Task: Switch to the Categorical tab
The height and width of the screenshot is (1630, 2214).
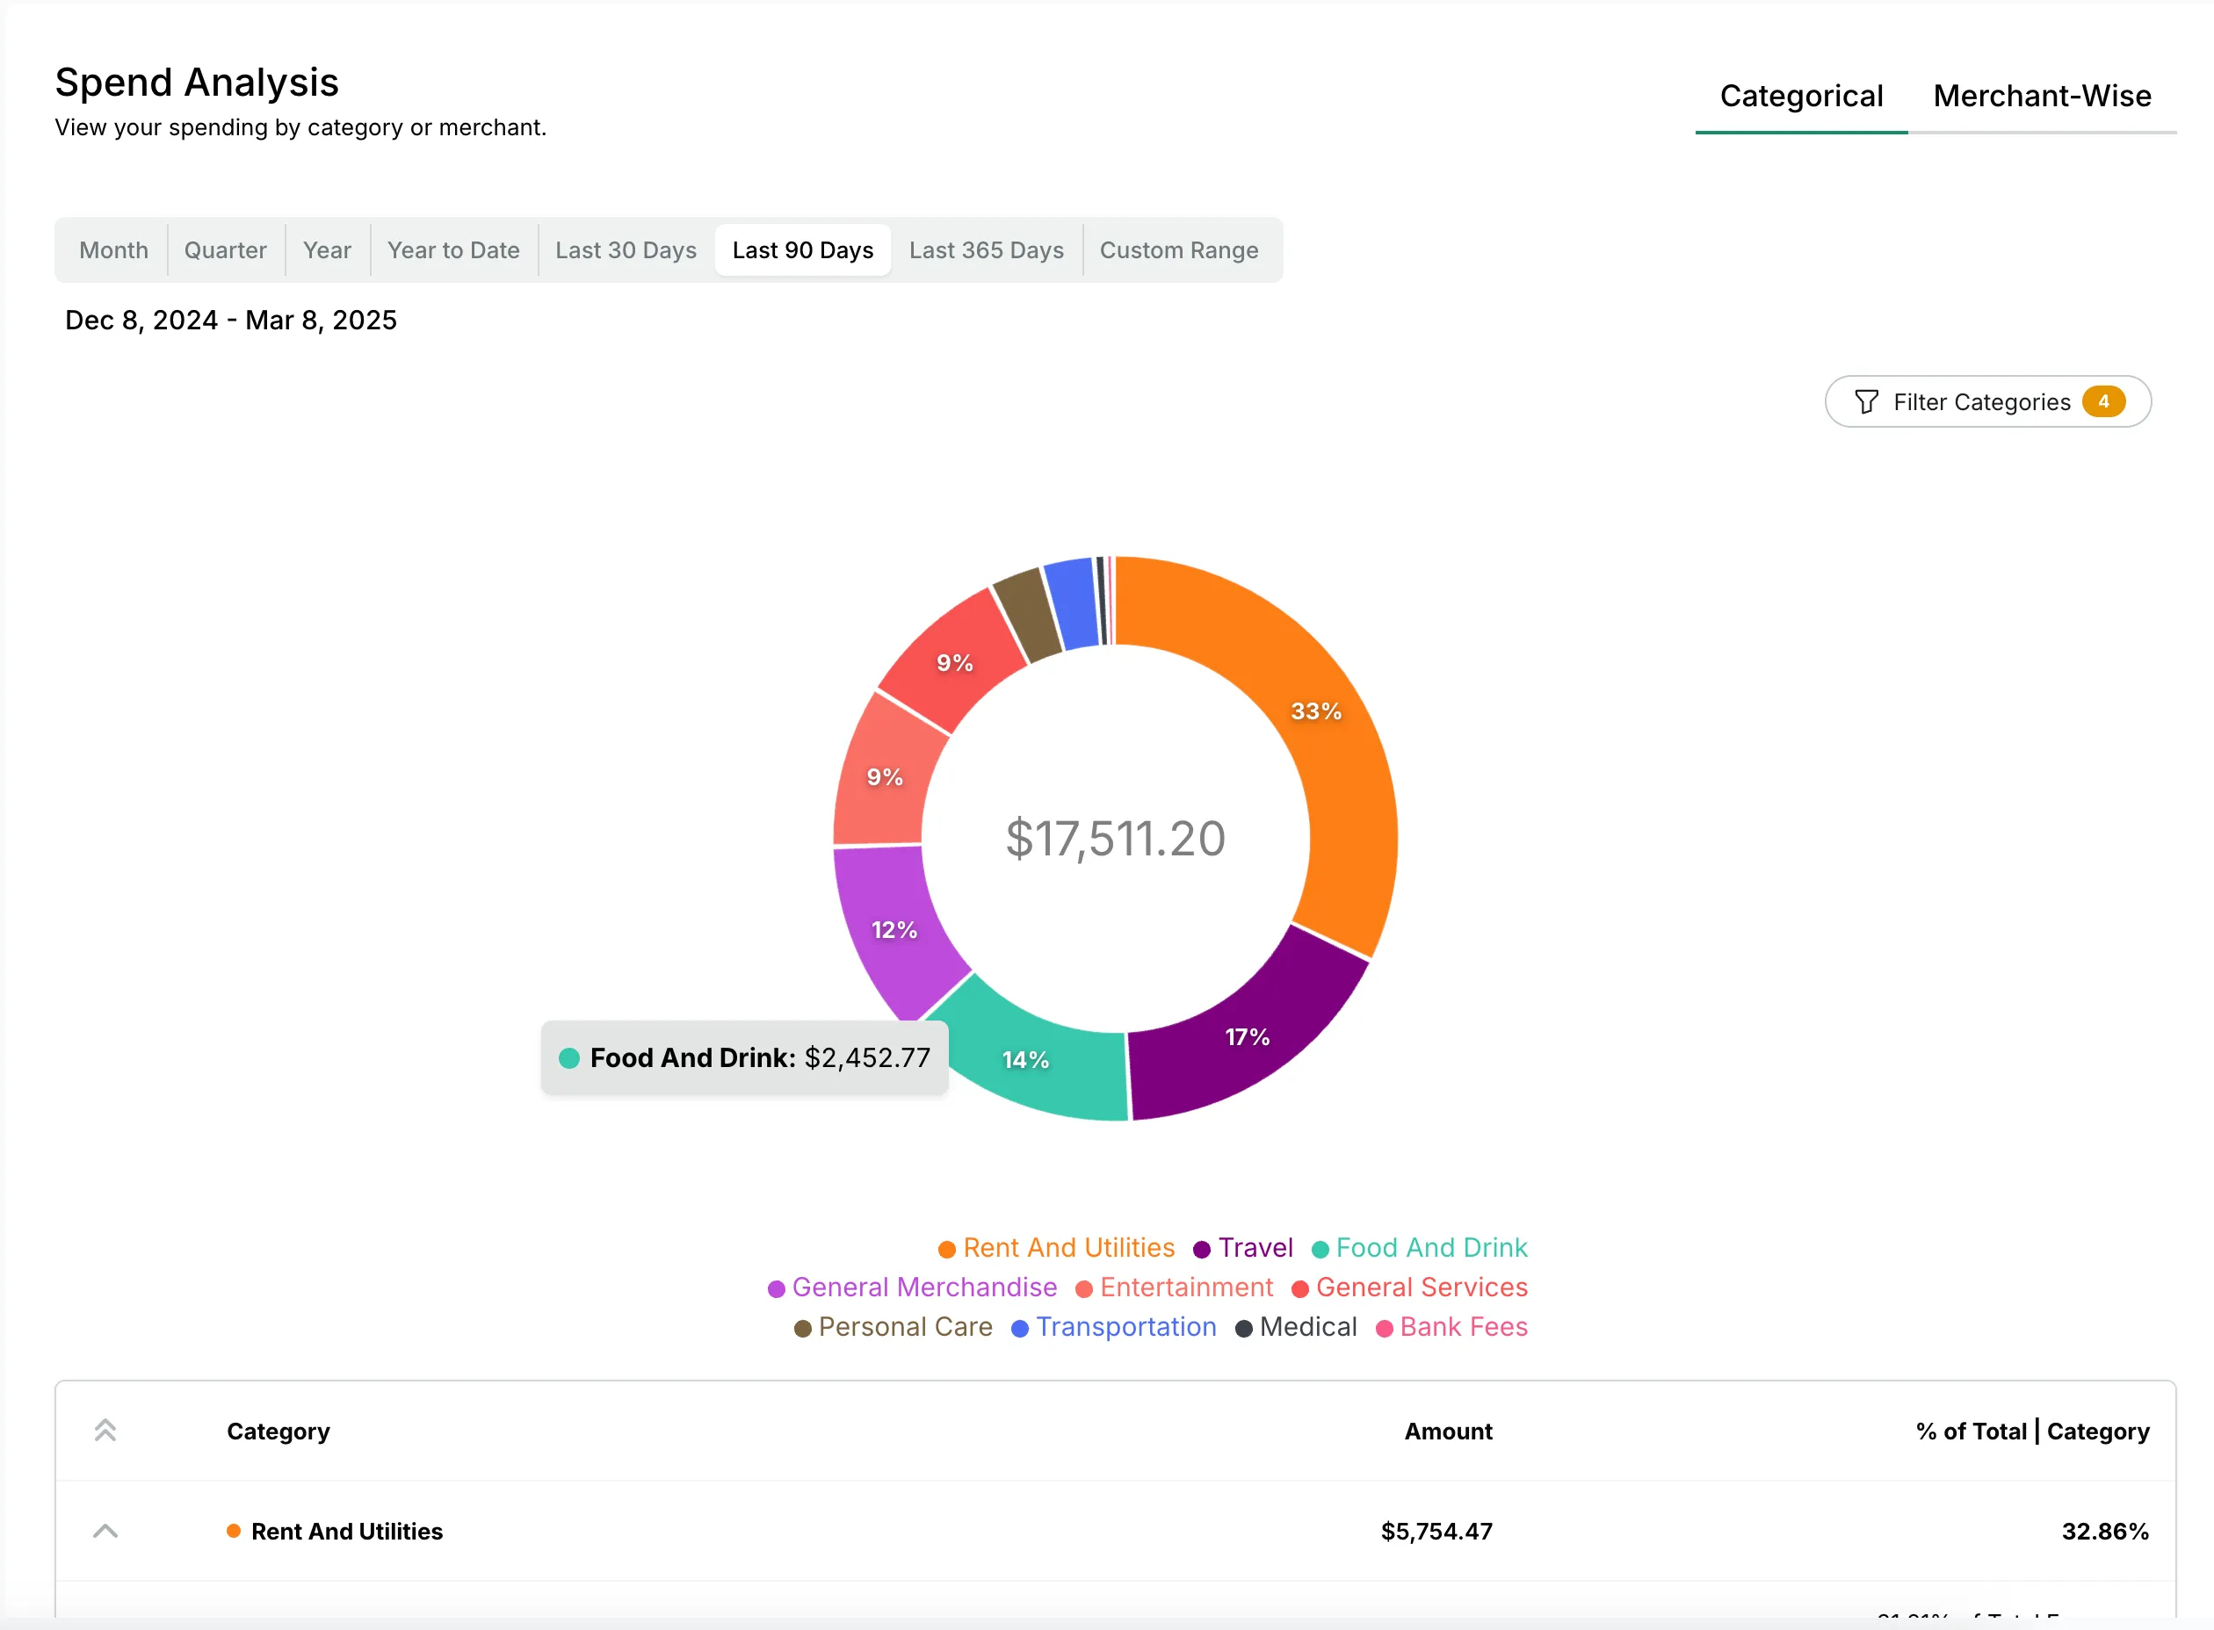Action: (1800, 96)
